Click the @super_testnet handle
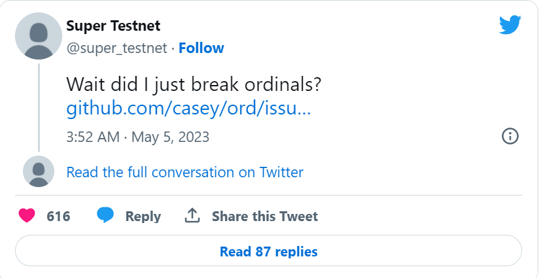541x278 pixels. click(x=116, y=48)
